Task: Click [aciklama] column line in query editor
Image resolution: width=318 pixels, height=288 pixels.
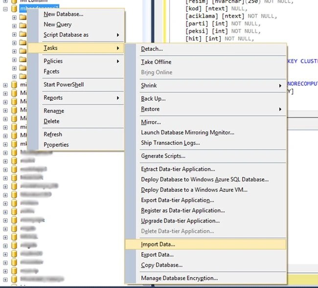Action: 231,16
